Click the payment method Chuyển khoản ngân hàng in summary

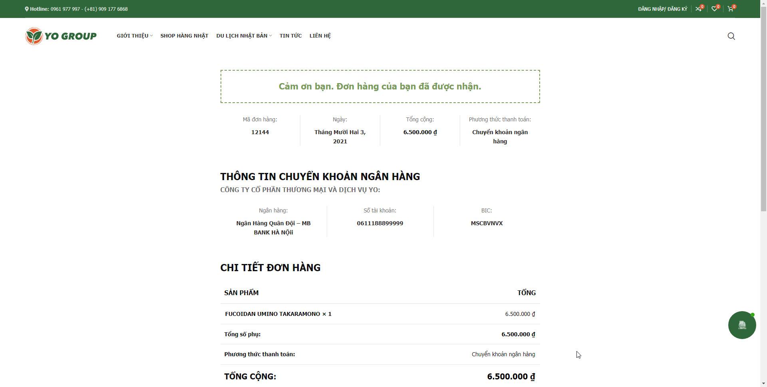coord(500,137)
